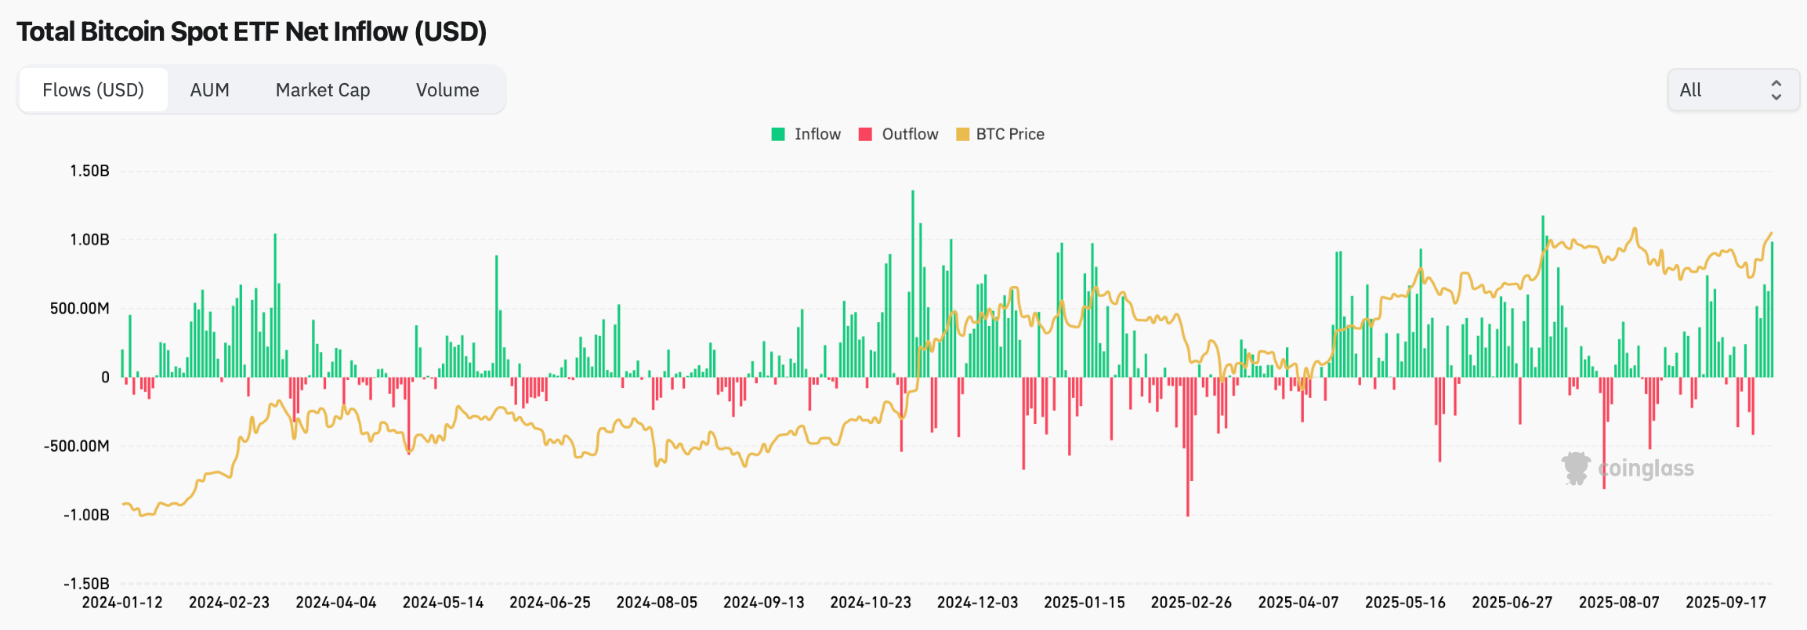Image resolution: width=1807 pixels, height=630 pixels.
Task: Open the Volume tab
Action: coord(447,90)
